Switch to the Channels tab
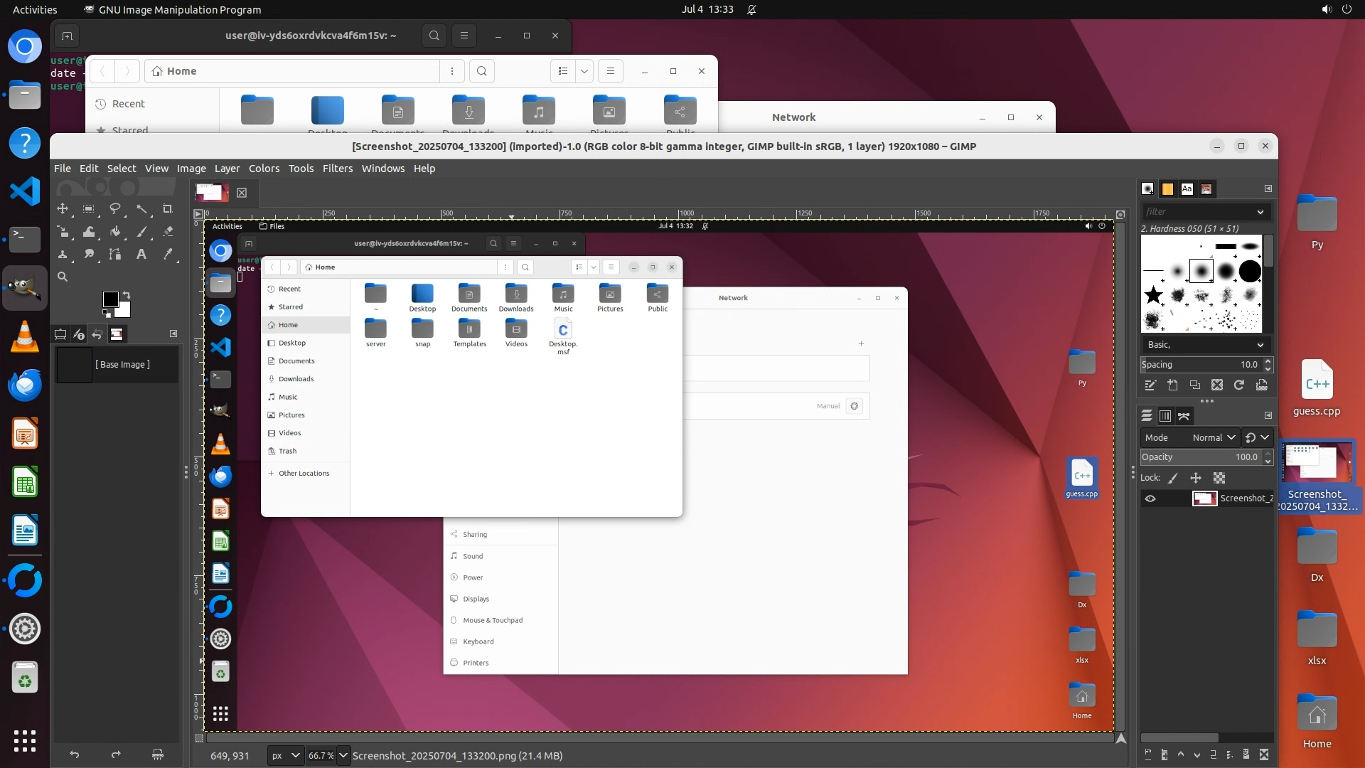This screenshot has height=768, width=1365. [x=1165, y=416]
